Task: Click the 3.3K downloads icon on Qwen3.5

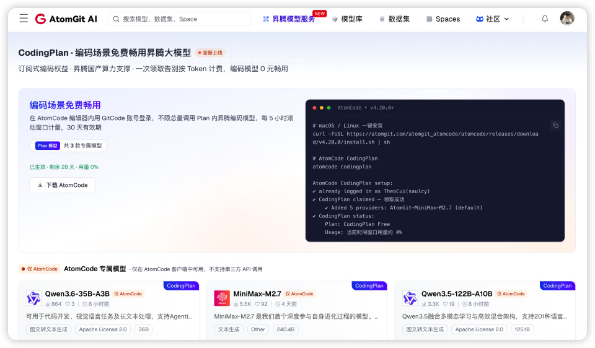Action: (424, 304)
